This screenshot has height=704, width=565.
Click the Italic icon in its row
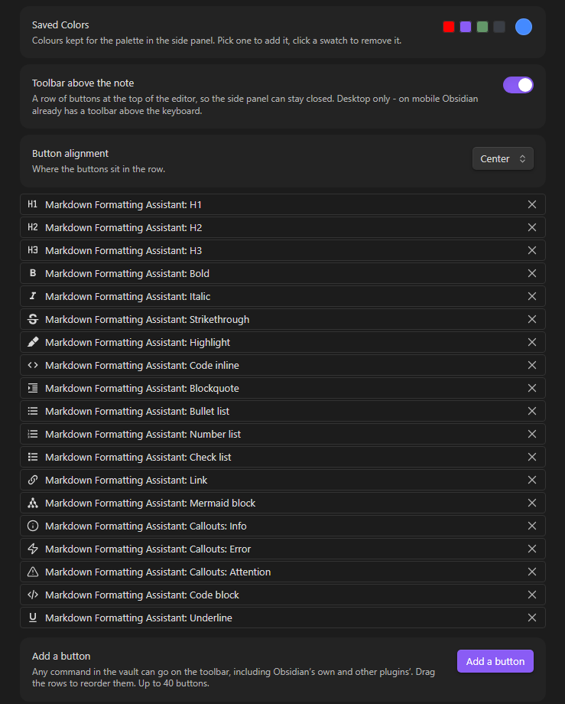click(x=33, y=296)
